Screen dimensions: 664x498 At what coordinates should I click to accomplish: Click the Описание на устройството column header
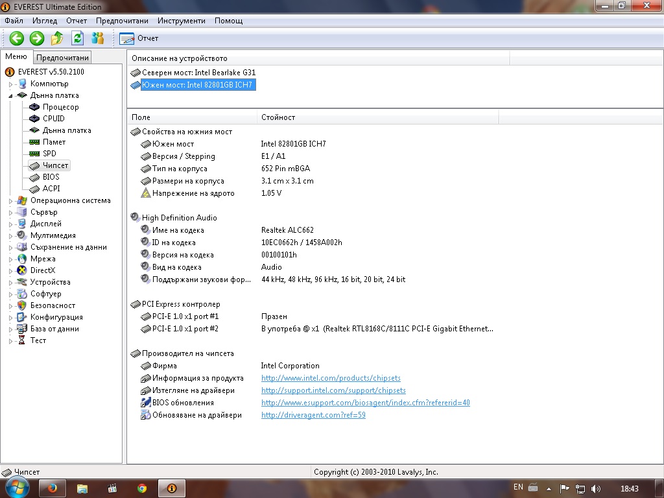318,58
